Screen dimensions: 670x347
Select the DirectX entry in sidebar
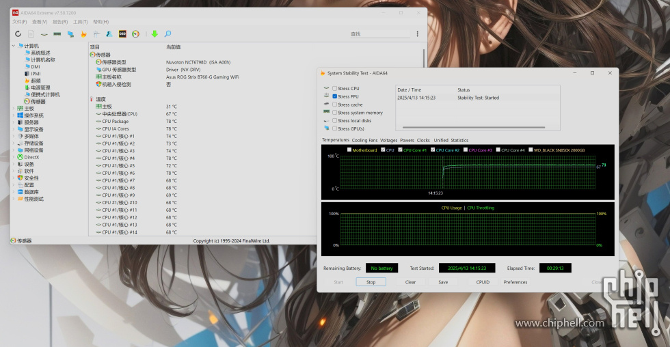click(x=31, y=157)
